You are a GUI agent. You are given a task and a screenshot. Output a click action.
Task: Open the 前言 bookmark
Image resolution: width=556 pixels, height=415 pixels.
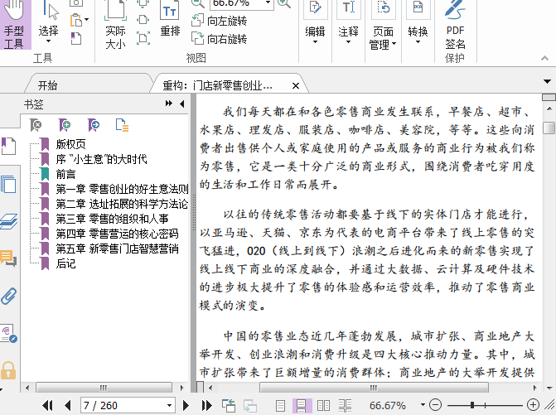click(65, 174)
